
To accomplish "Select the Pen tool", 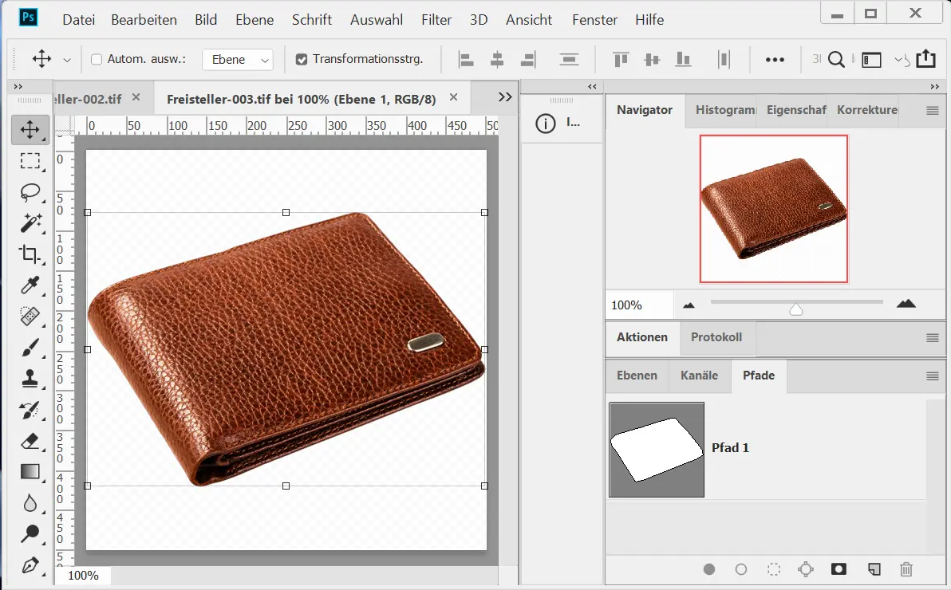I will pyautogui.click(x=30, y=565).
